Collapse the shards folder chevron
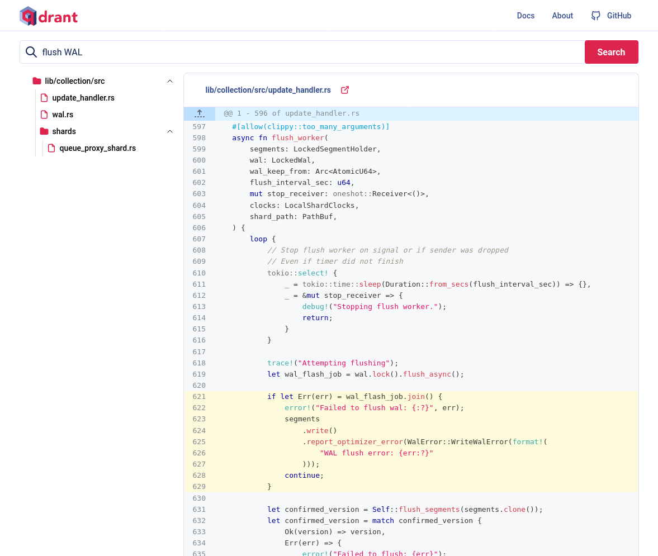 pos(170,131)
